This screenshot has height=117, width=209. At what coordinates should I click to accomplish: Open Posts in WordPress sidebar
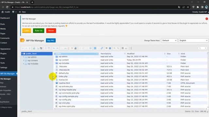[x=3, y=24]
